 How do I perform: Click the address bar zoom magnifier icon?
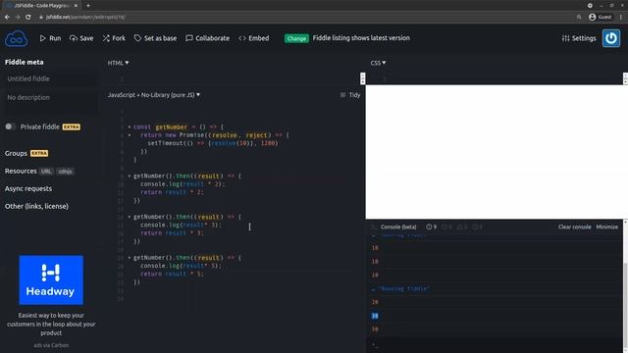(x=579, y=18)
